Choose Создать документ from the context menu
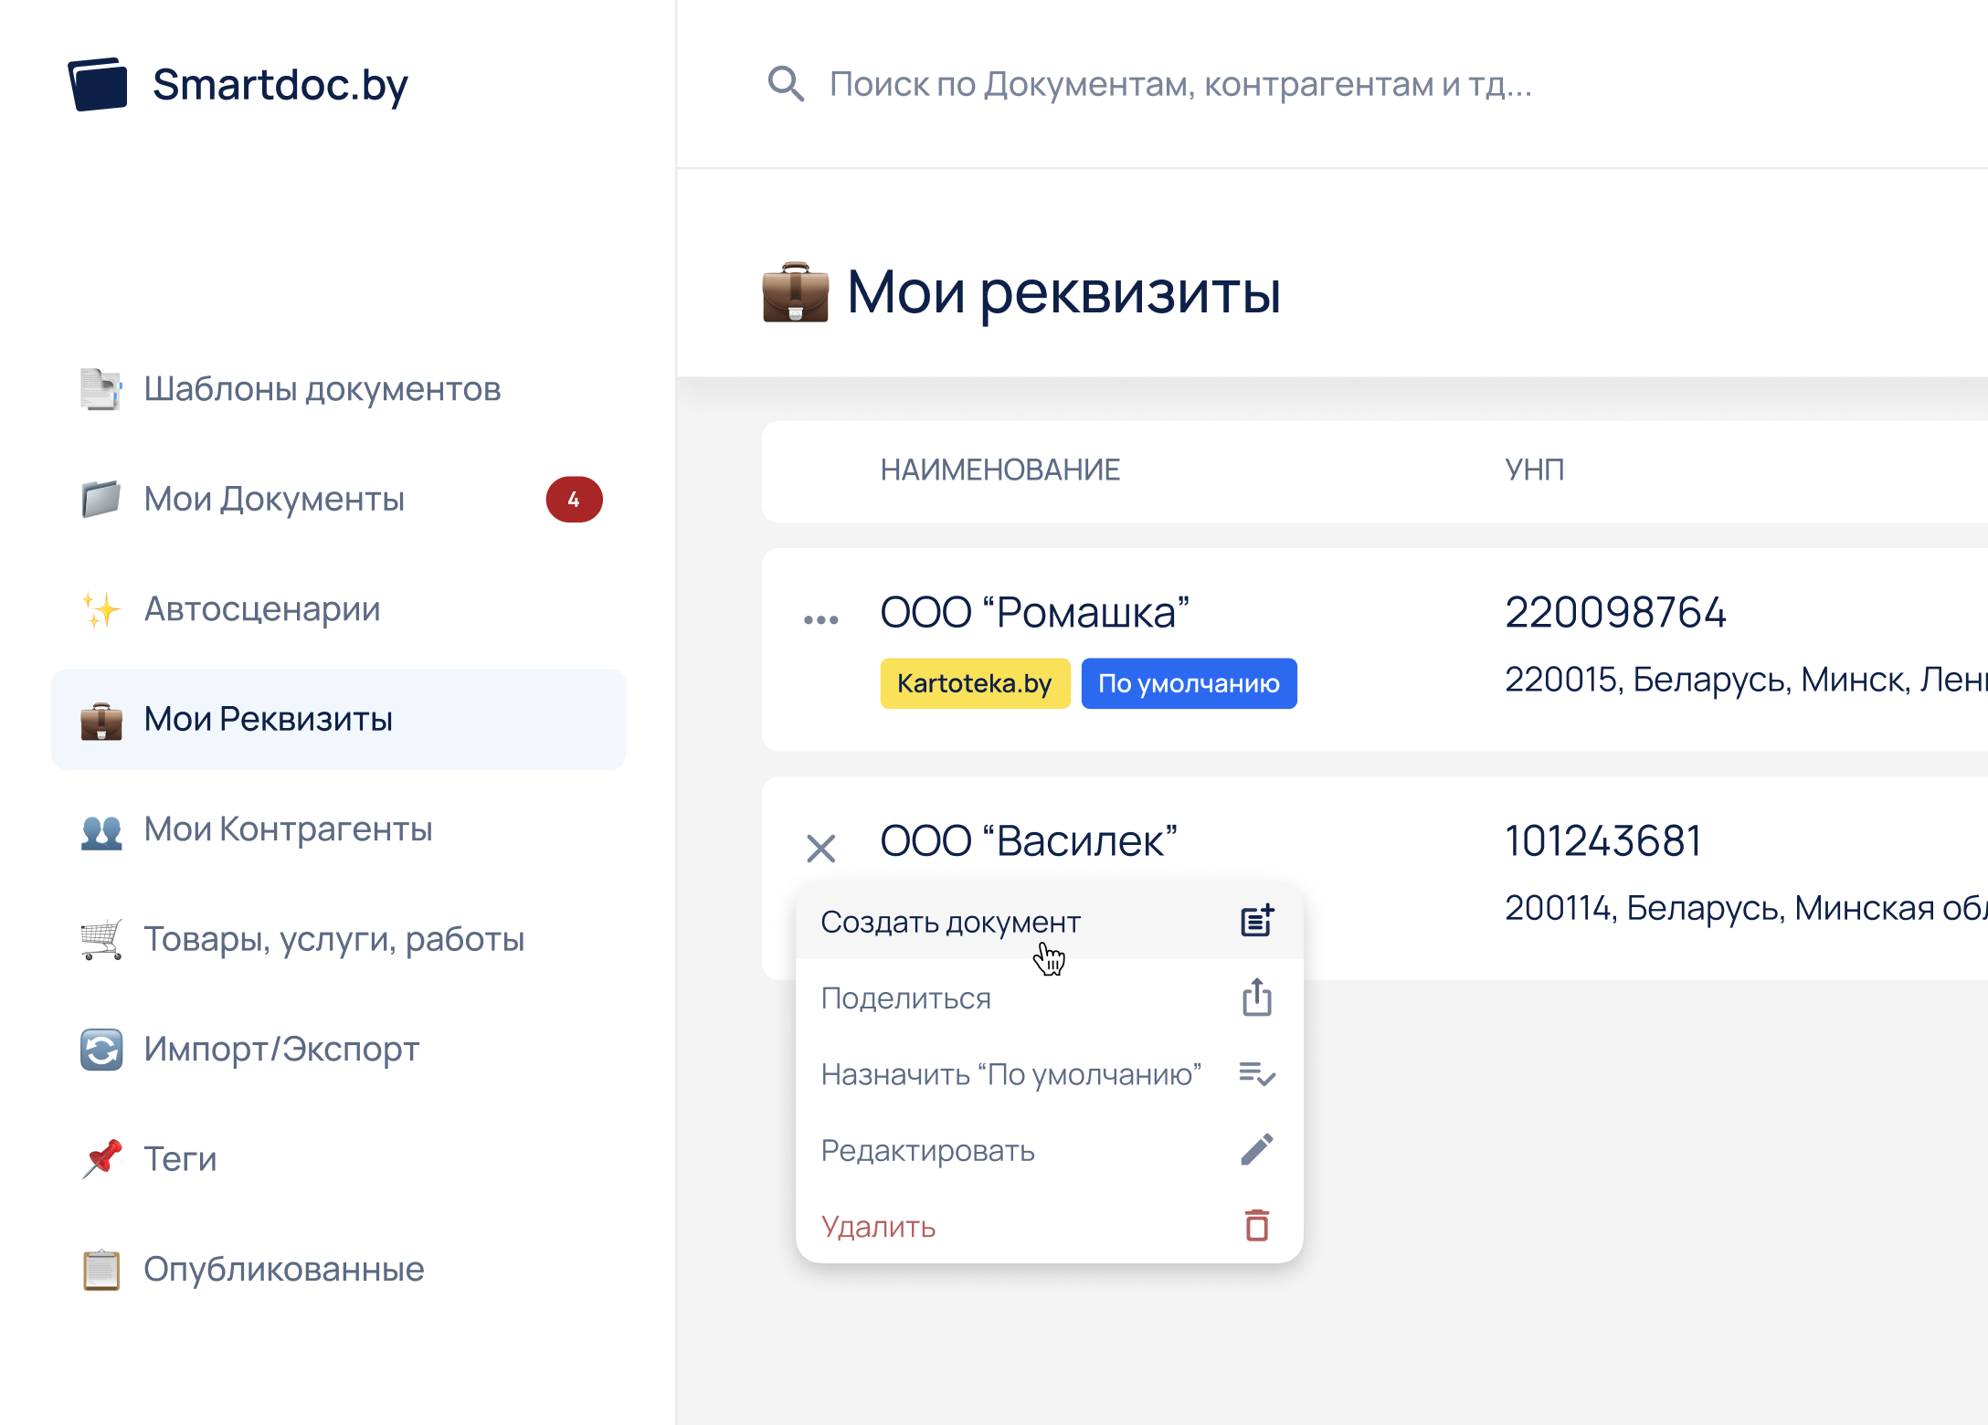 tap(950, 921)
